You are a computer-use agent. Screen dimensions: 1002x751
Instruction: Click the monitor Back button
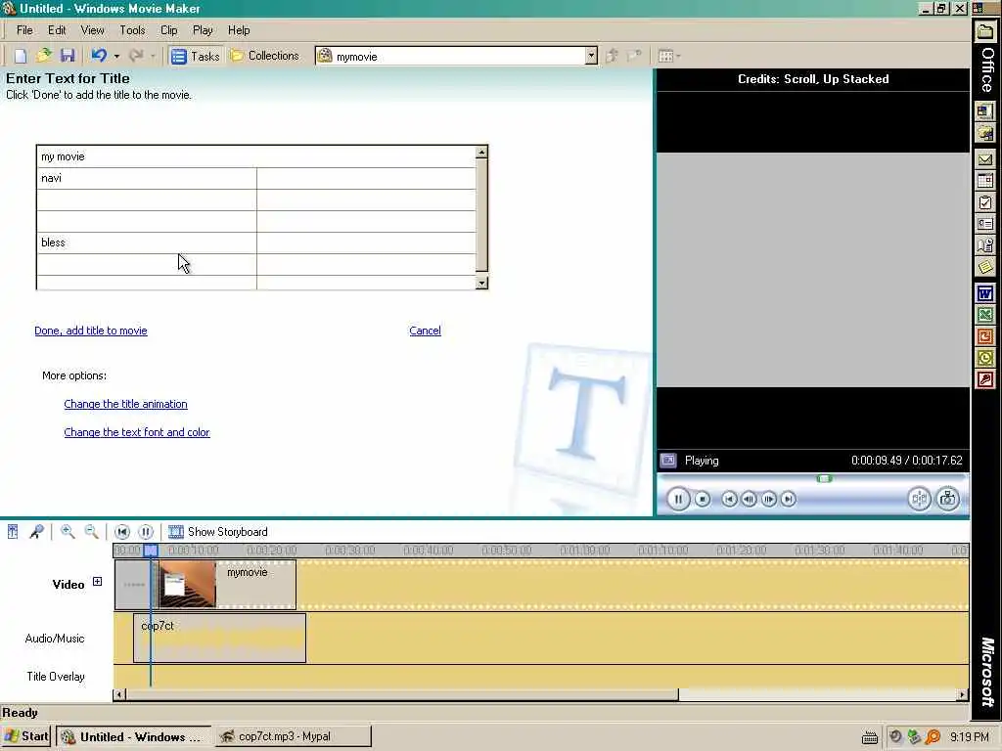pyautogui.click(x=729, y=499)
